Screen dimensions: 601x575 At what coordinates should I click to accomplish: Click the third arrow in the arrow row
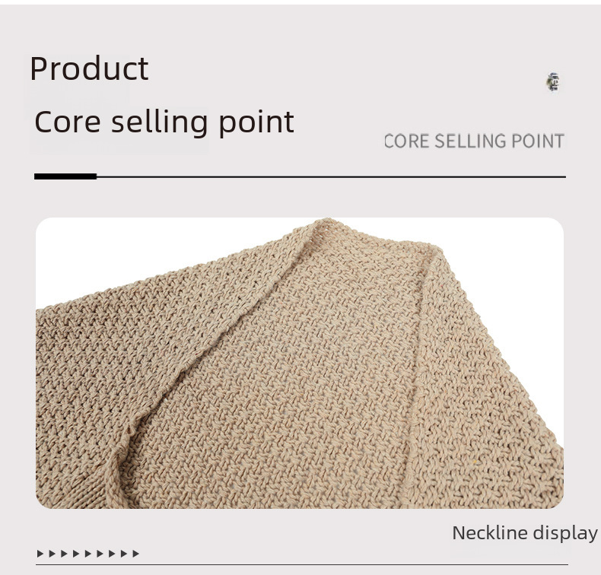coord(64,554)
